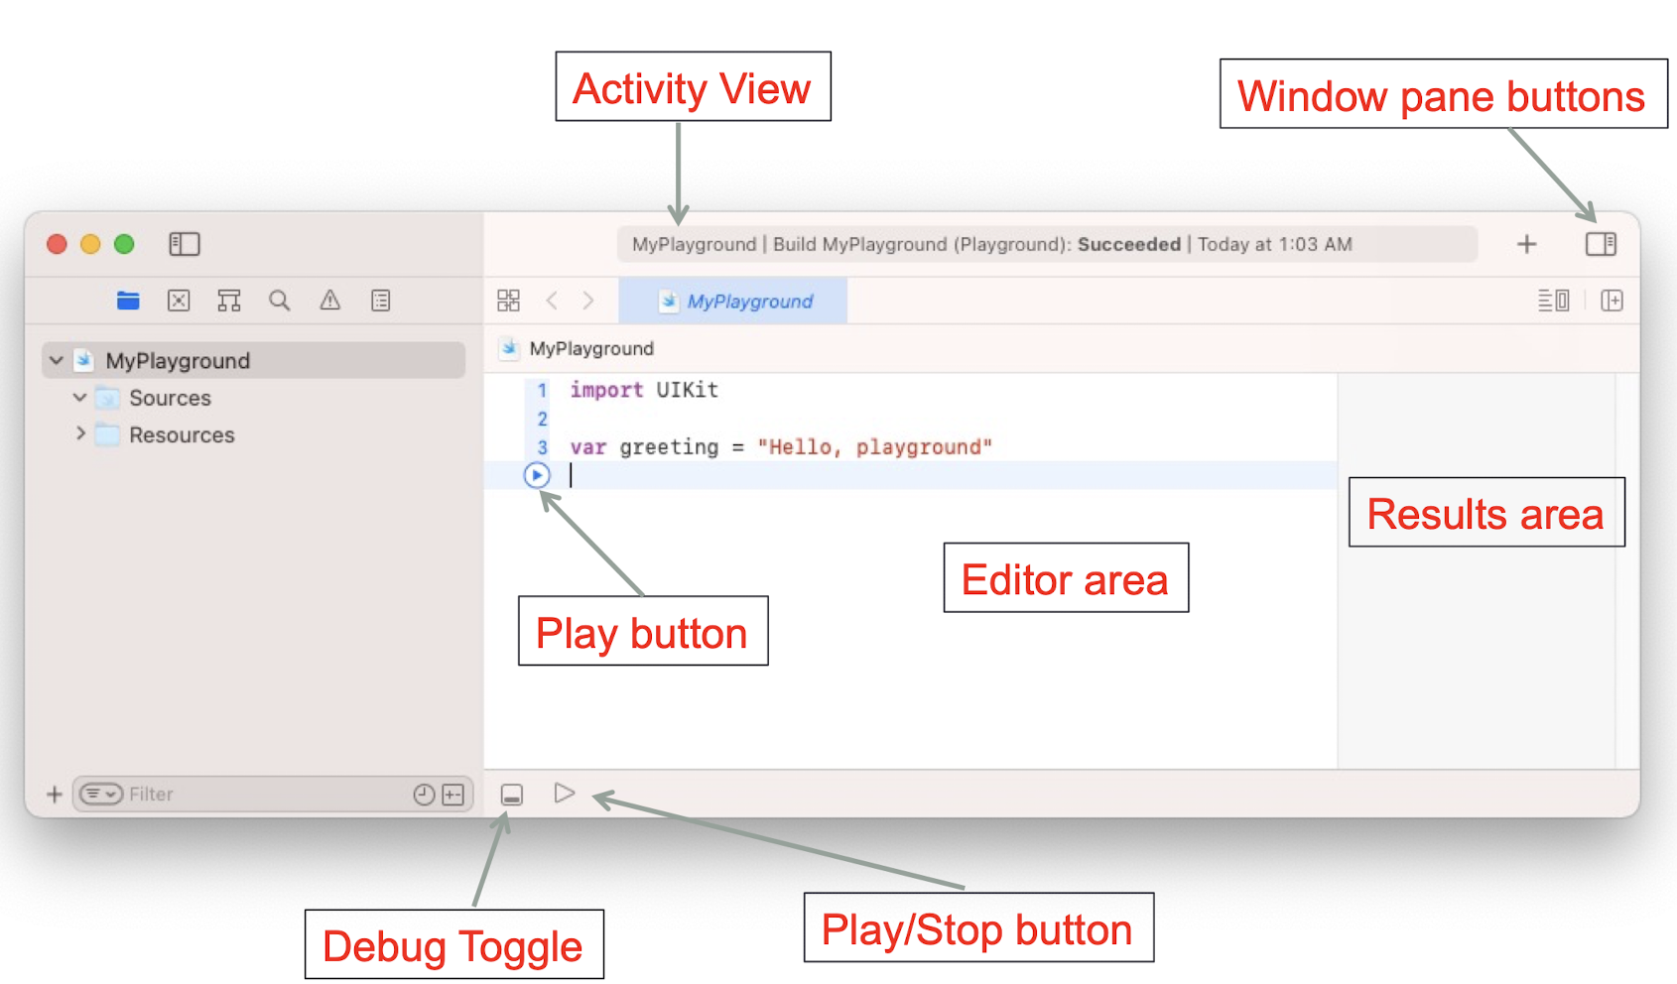Click line number 2 in gutter
The image size is (1677, 984).
(x=542, y=419)
